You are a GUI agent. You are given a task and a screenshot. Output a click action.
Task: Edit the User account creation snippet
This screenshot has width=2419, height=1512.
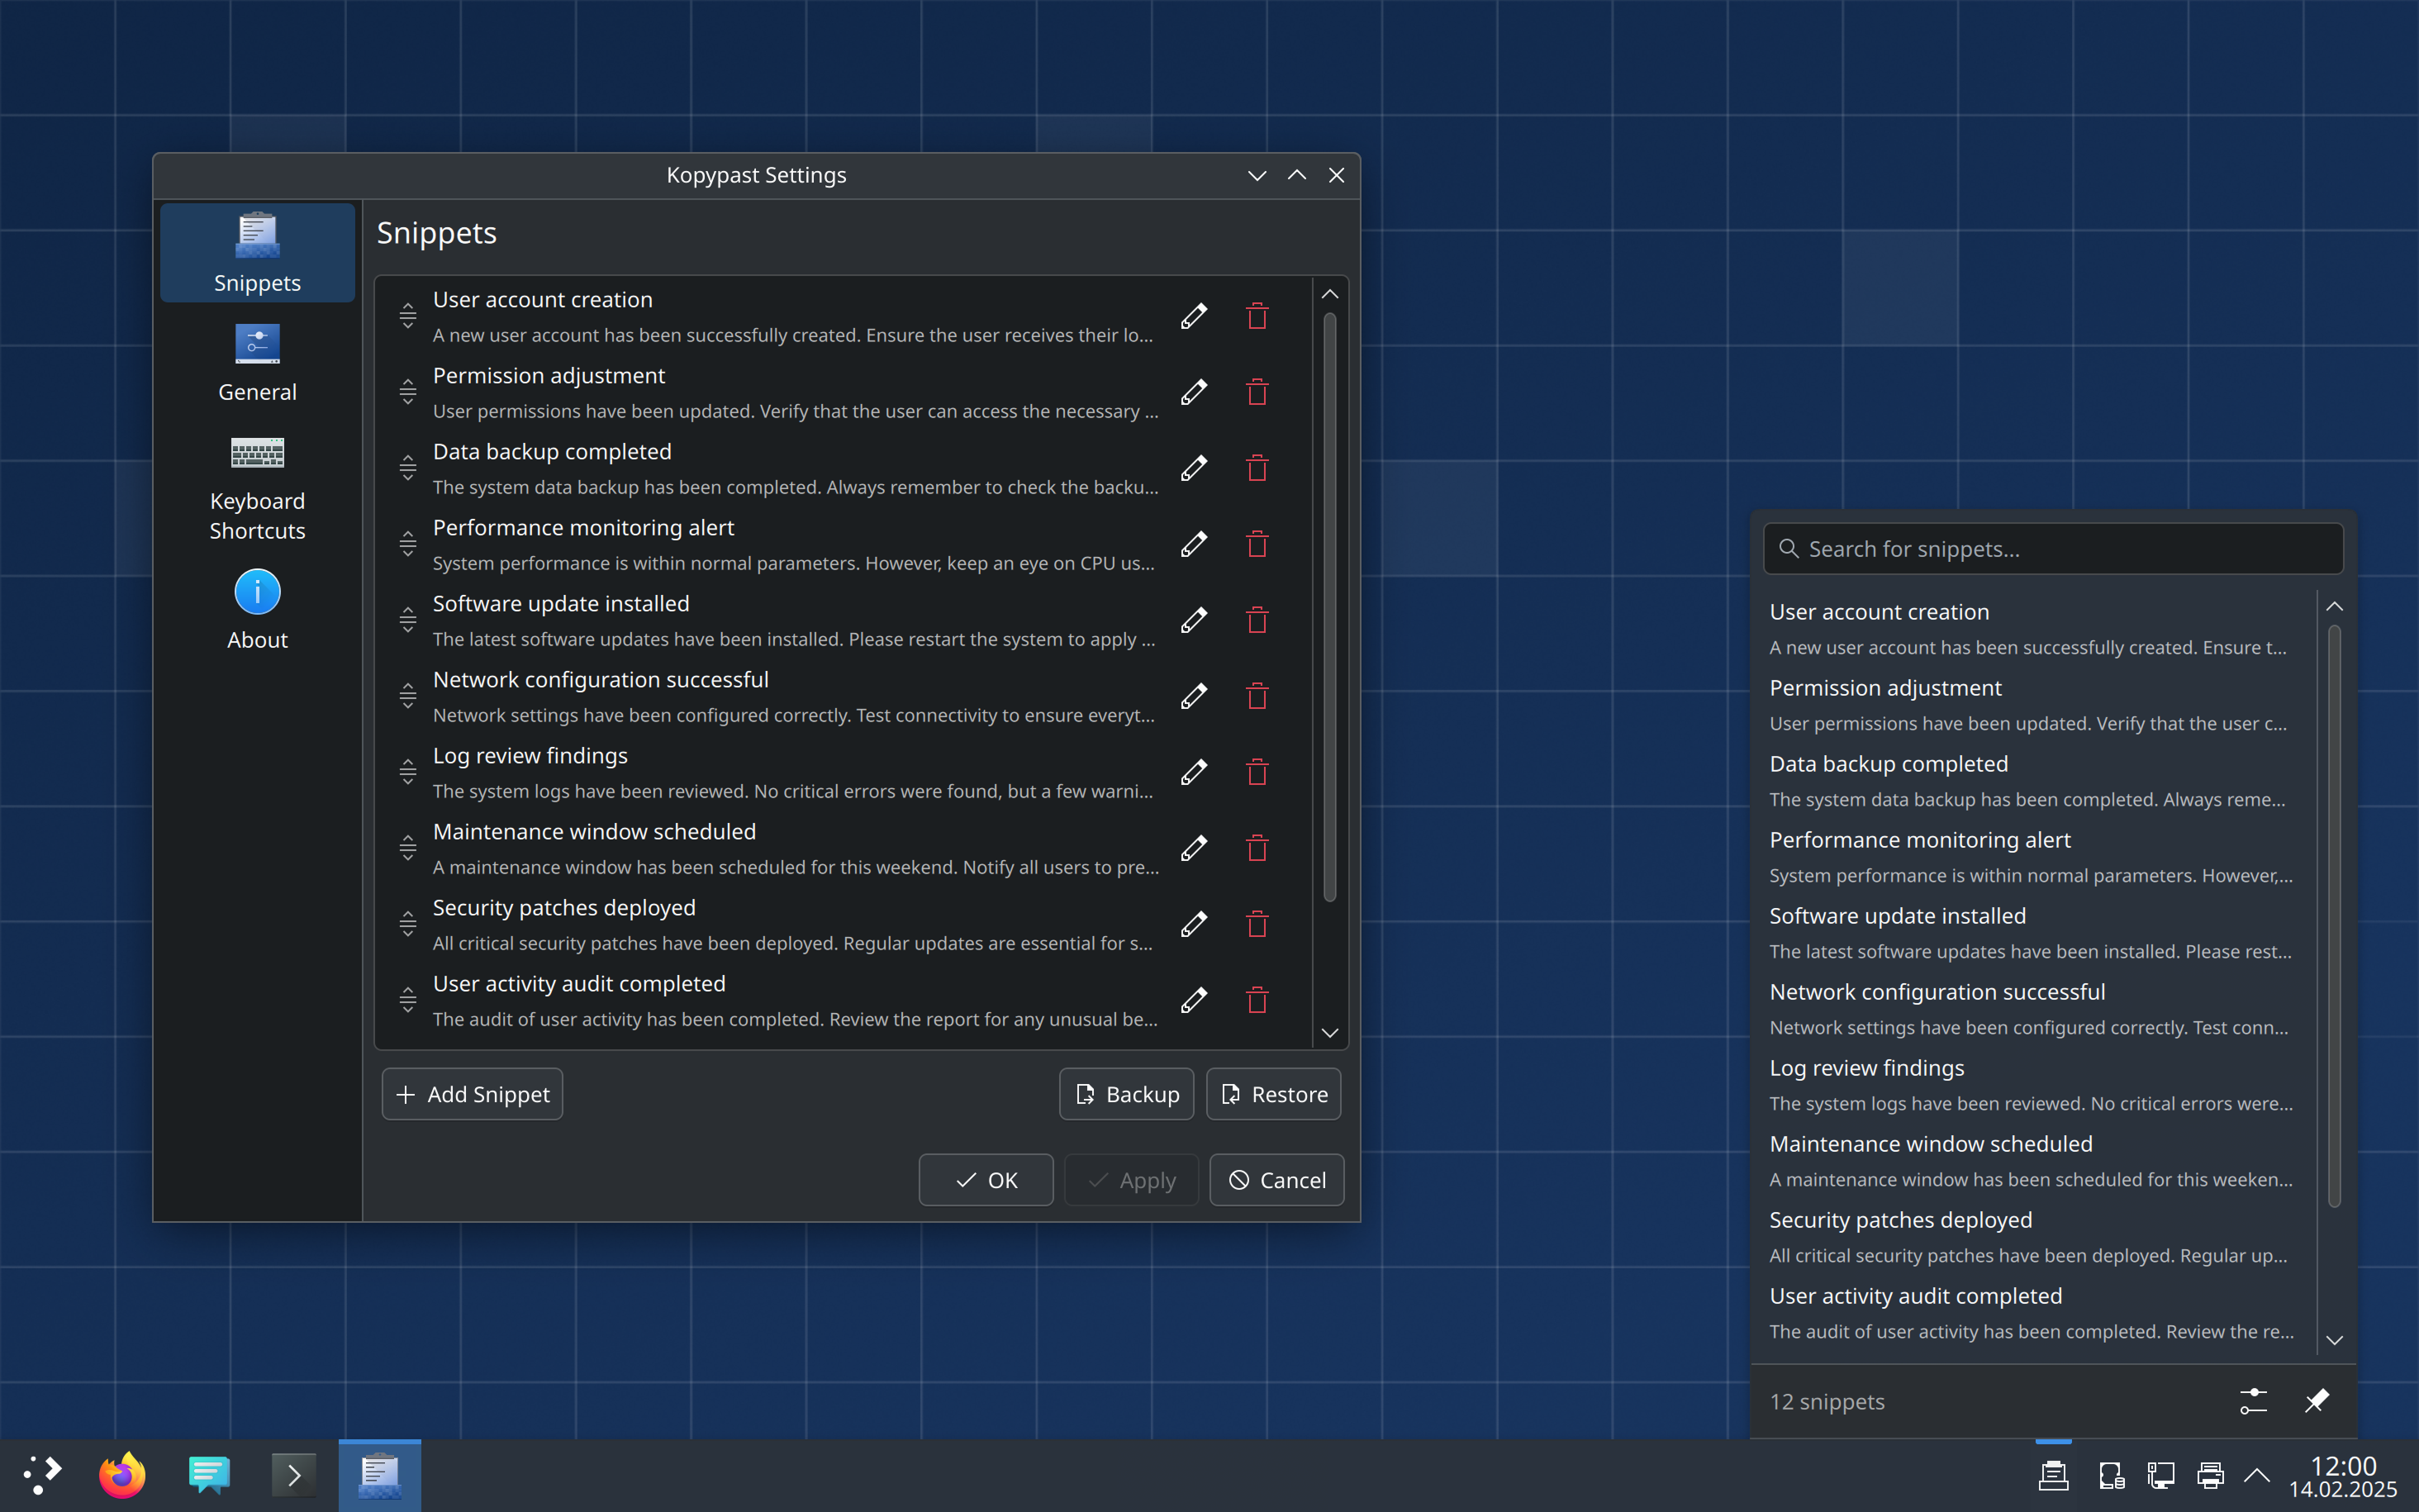click(x=1194, y=316)
